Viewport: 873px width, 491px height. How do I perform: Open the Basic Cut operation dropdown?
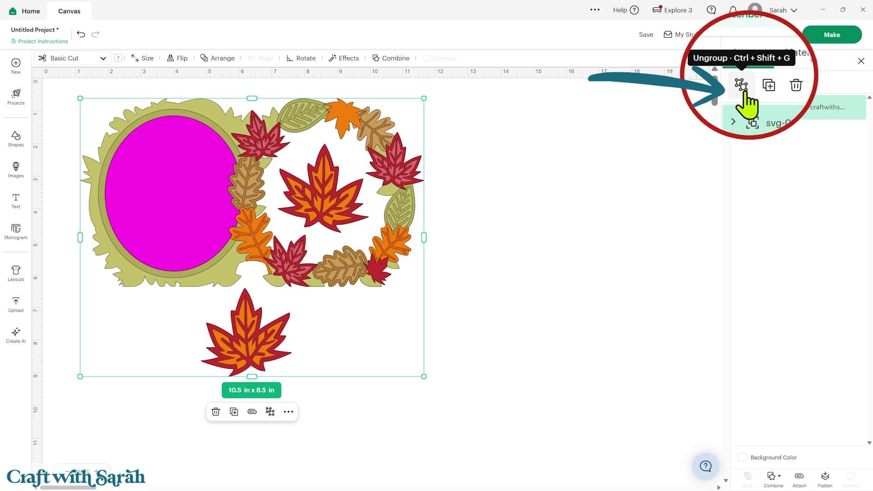click(72, 58)
